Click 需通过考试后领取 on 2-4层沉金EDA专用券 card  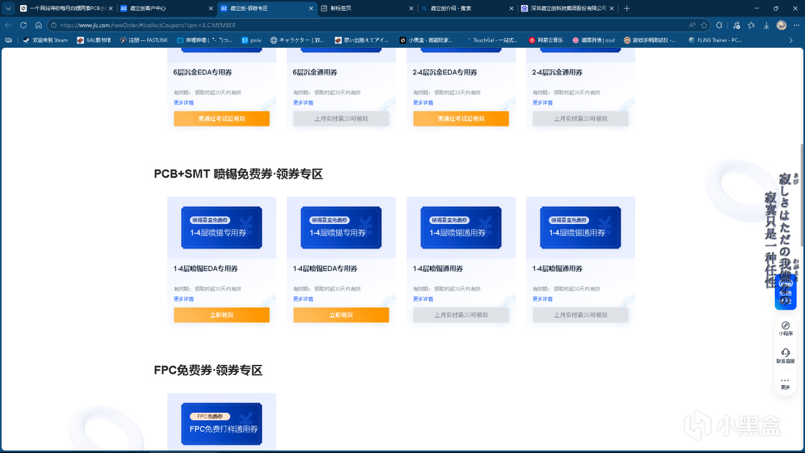pyautogui.click(x=461, y=118)
